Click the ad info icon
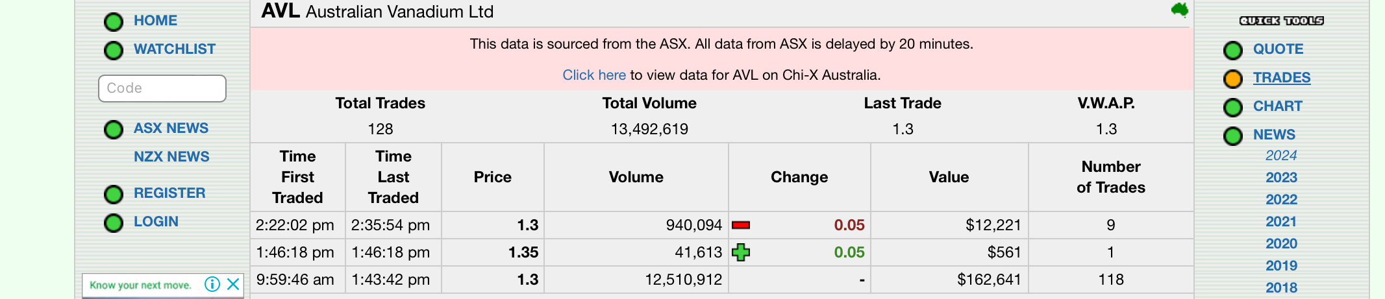The width and height of the screenshot is (1385, 299). point(212,284)
